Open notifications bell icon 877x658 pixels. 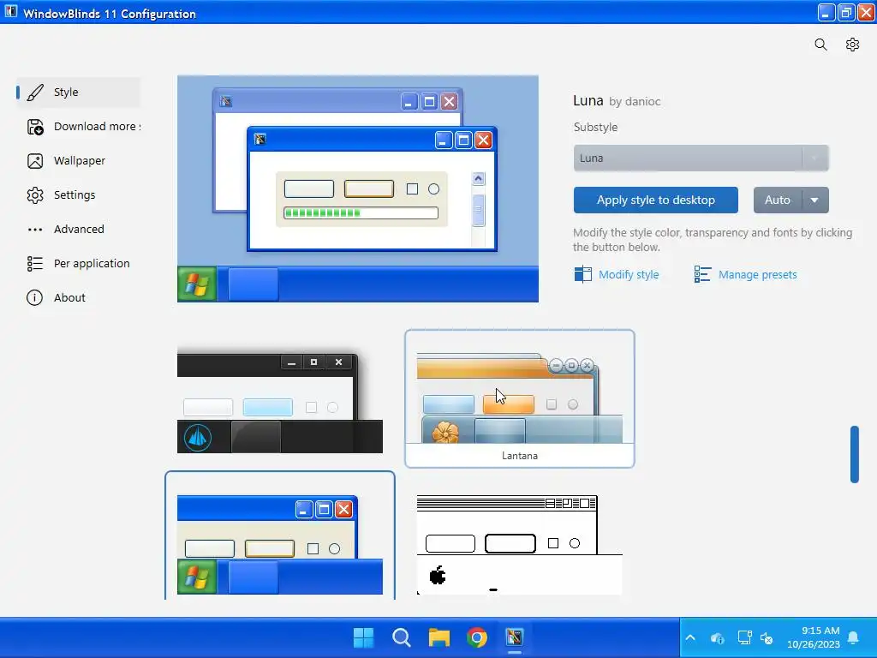pyautogui.click(x=853, y=637)
